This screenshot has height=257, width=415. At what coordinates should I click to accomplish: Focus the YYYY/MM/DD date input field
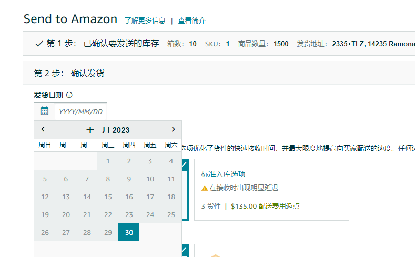[80, 111]
